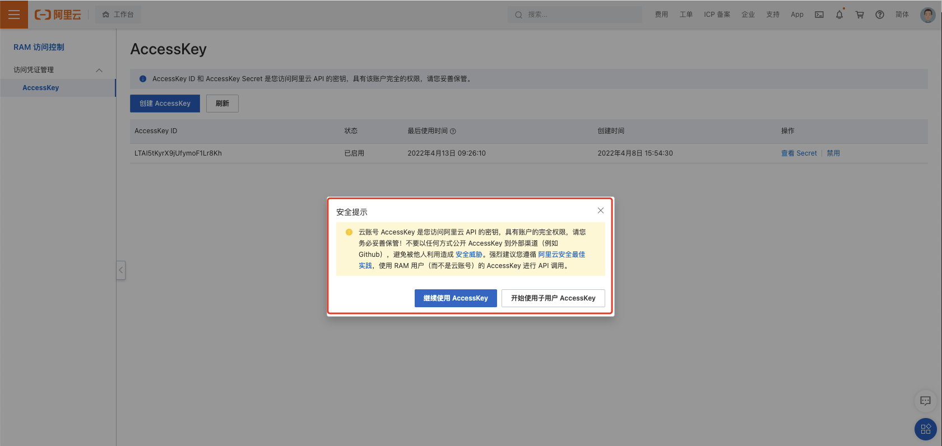Viewport: 942px width, 446px height.
Task: Click 查看 Secret link
Action: 799,153
